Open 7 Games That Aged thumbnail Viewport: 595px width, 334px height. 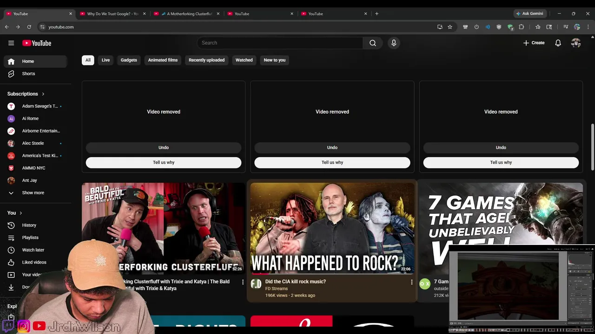501,213
